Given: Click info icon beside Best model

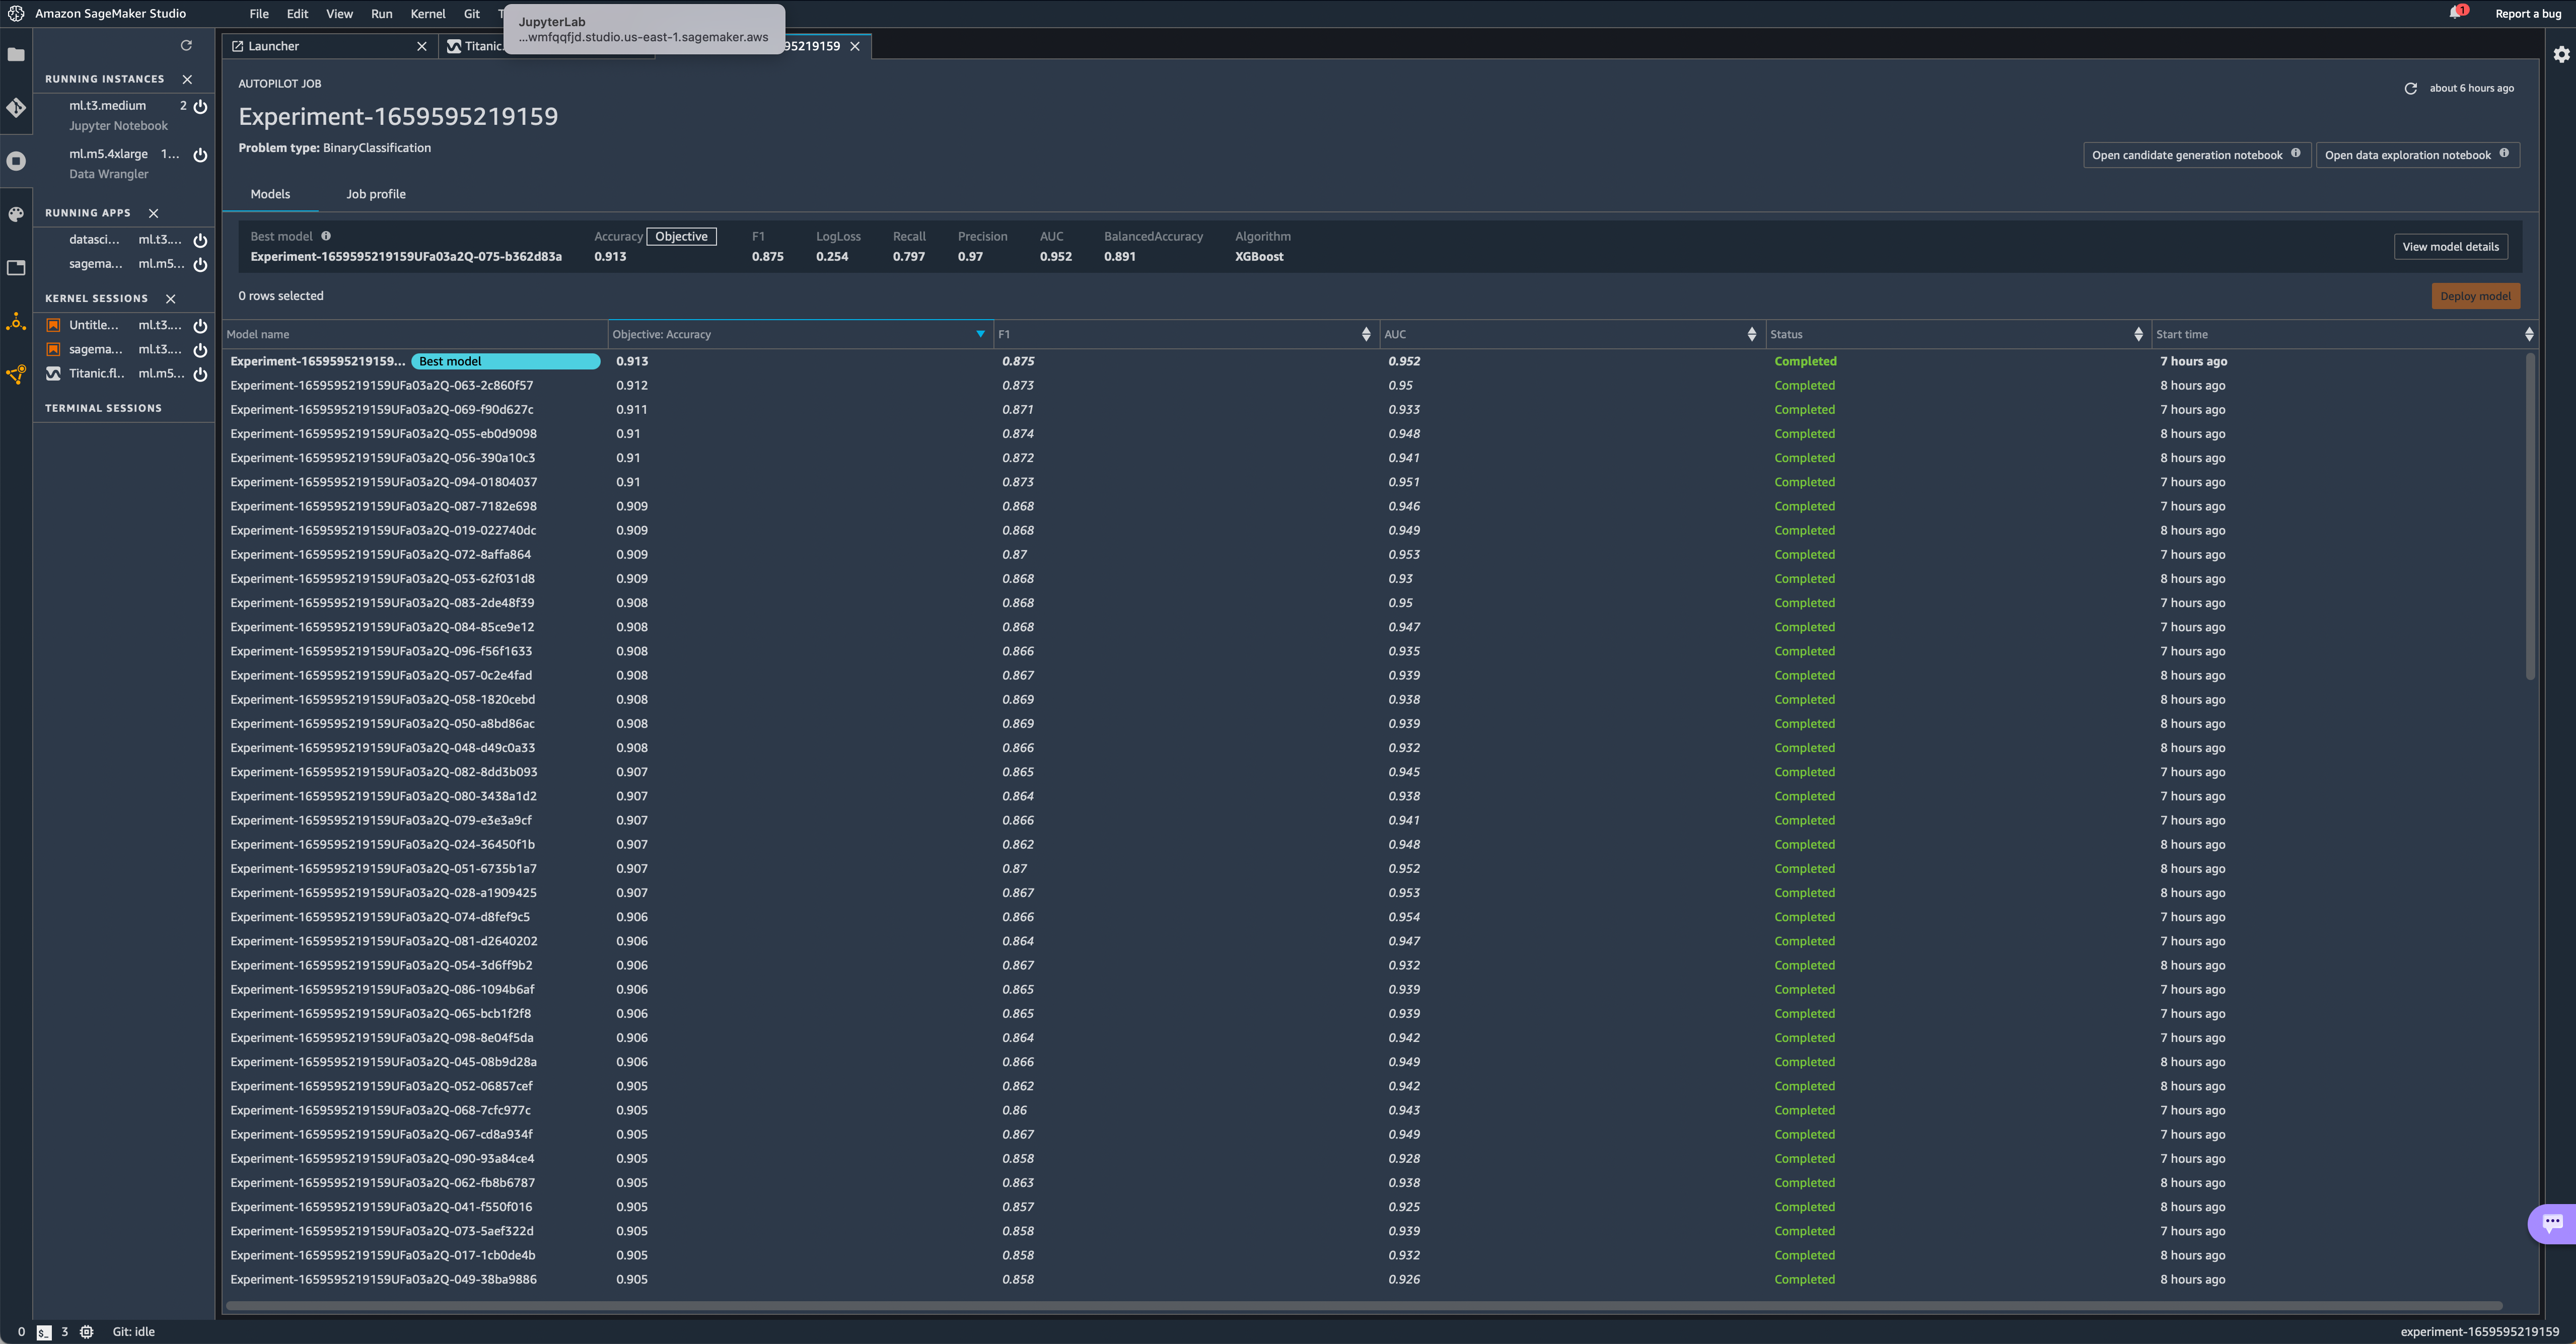Looking at the screenshot, I should point(326,236).
